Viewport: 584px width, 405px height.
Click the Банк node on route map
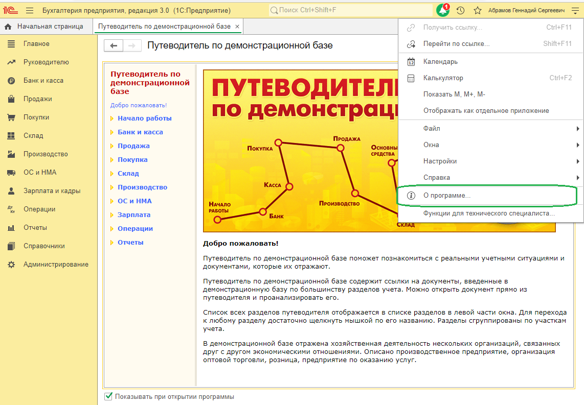tap(262, 212)
